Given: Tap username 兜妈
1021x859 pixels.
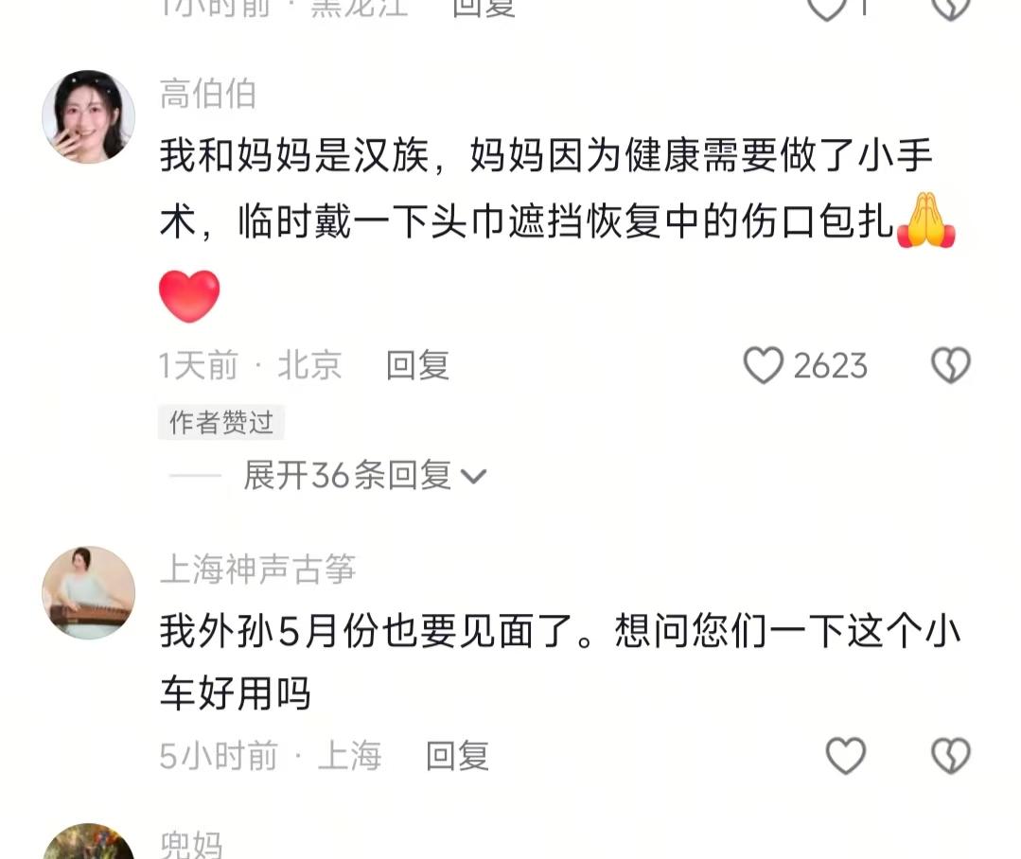Looking at the screenshot, I should coord(191,845).
